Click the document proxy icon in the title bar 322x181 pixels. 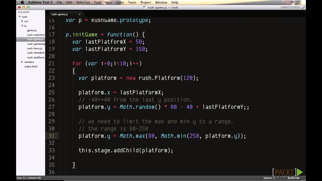click(x=145, y=7)
